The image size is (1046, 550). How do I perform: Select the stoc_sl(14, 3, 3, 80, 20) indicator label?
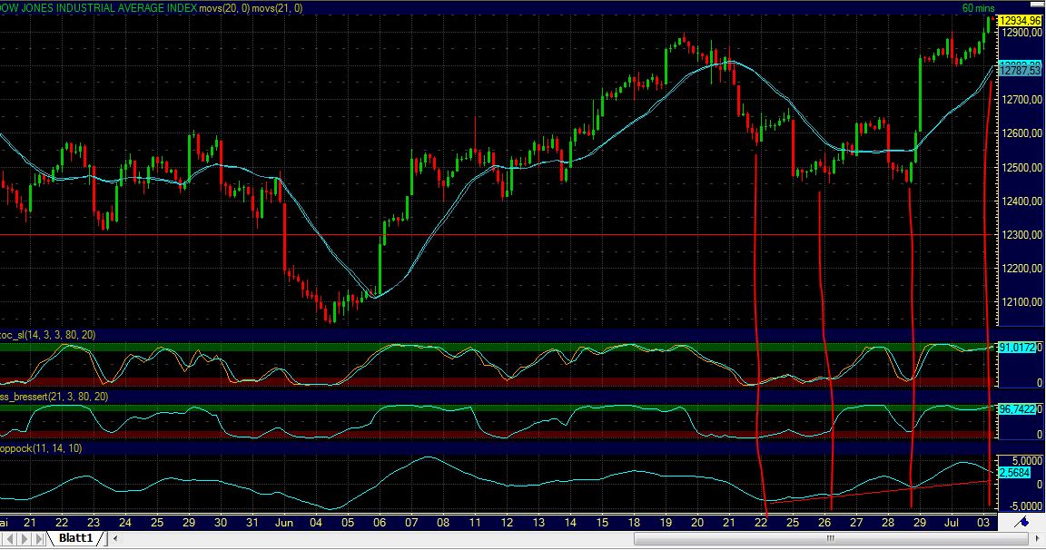(x=47, y=335)
